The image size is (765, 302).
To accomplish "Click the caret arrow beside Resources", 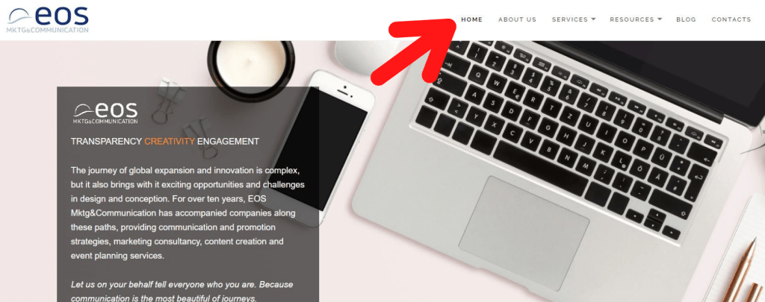I will coord(660,19).
